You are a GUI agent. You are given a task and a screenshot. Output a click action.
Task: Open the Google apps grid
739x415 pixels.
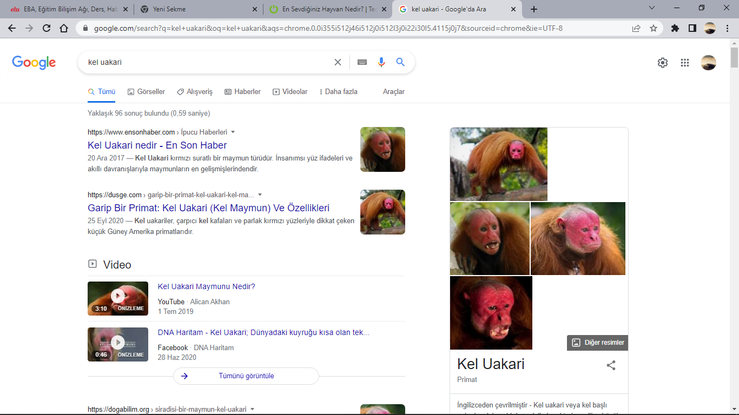(684, 63)
